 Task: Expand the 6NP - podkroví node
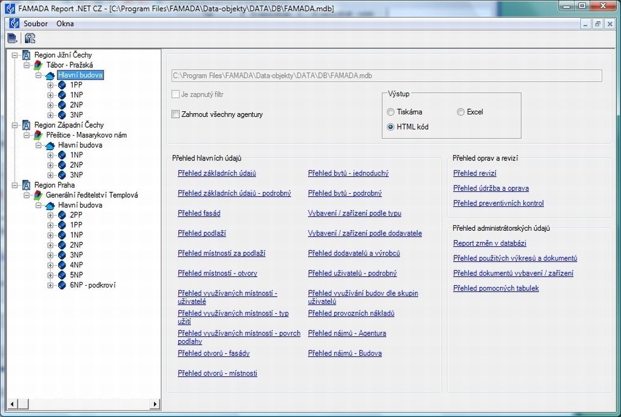(x=50, y=285)
